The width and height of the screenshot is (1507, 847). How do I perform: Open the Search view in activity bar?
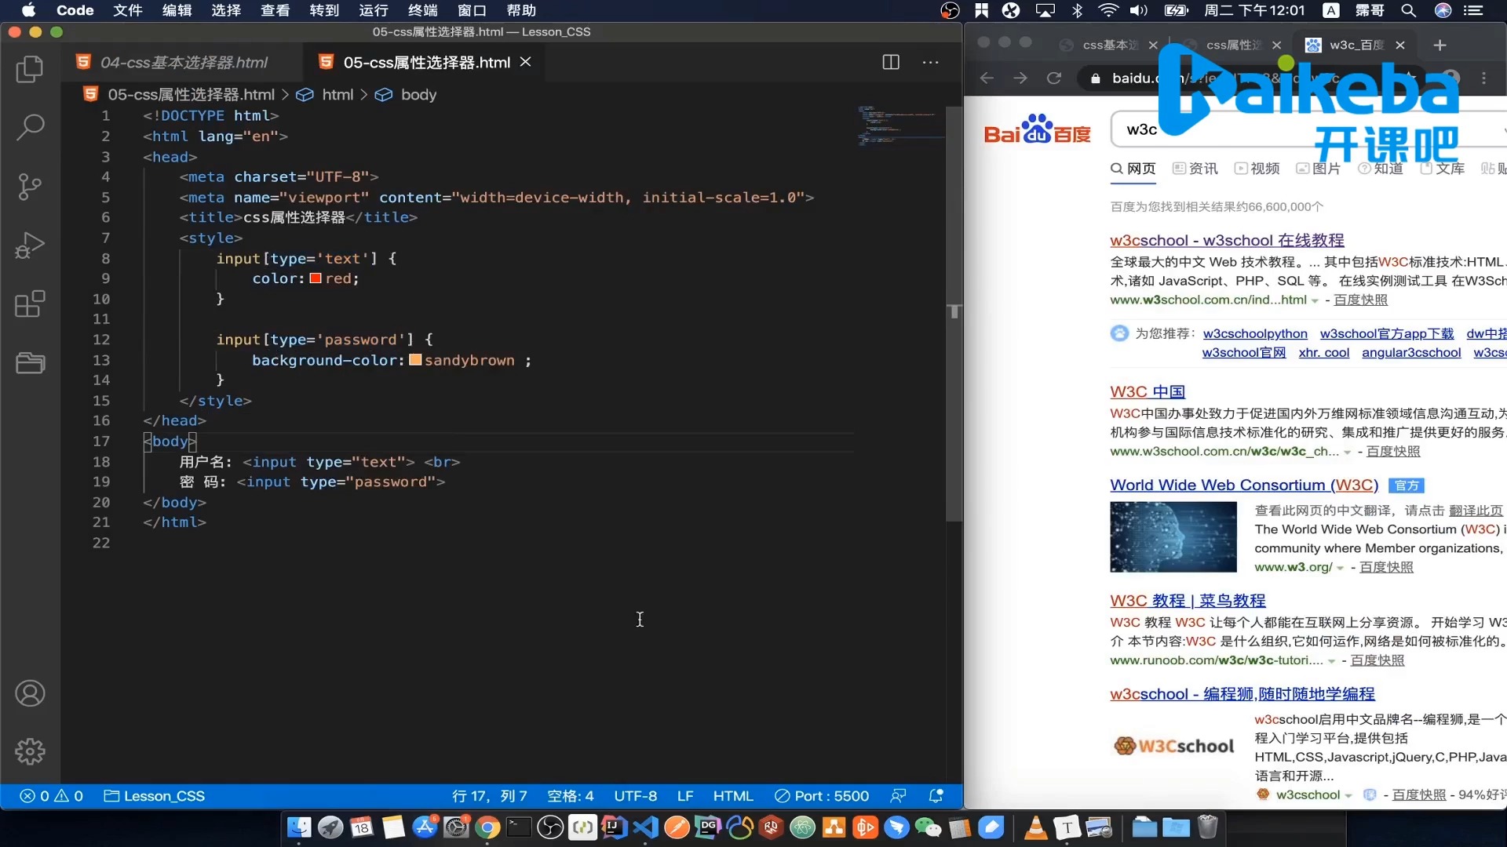tap(30, 127)
